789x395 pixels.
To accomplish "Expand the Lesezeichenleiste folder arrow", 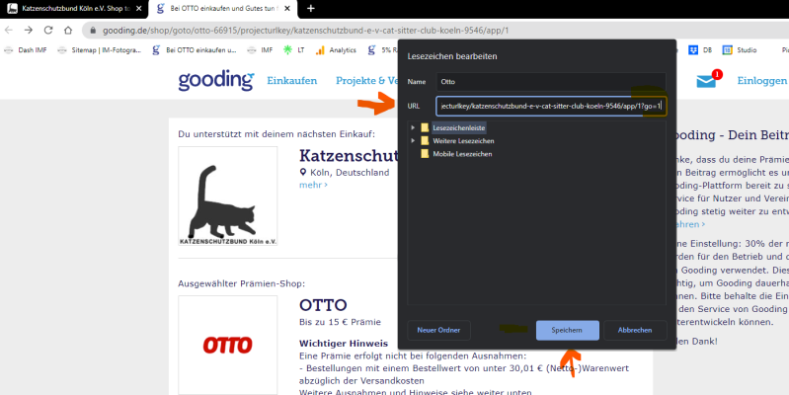I will coord(413,127).
